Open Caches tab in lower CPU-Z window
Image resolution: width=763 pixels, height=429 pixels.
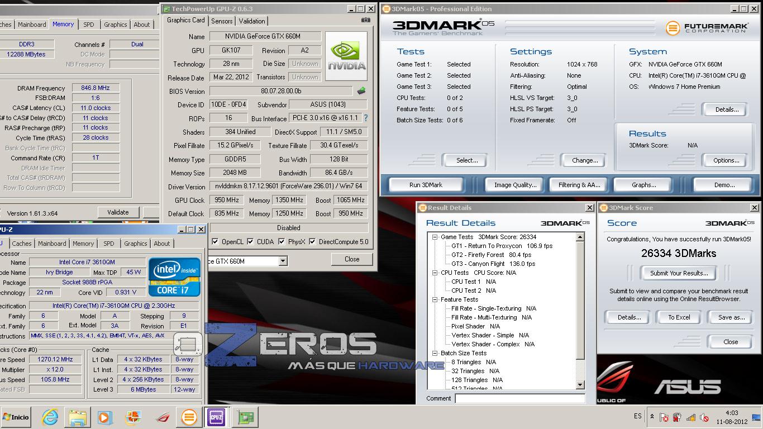[x=22, y=244]
